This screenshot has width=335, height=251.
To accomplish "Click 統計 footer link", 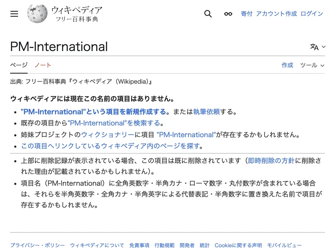I will (205, 246).
